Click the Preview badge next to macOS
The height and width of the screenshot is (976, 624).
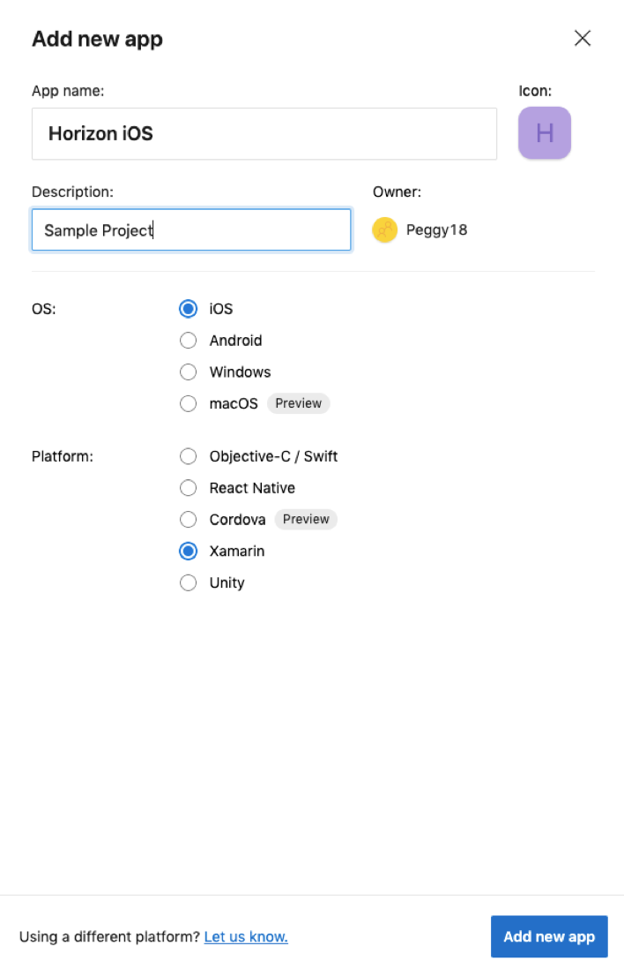click(298, 403)
